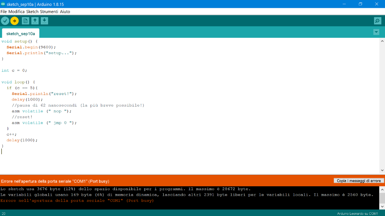This screenshot has width=385, height=216.
Task: Click the line 'void setup() {'
Action: coord(20,41)
